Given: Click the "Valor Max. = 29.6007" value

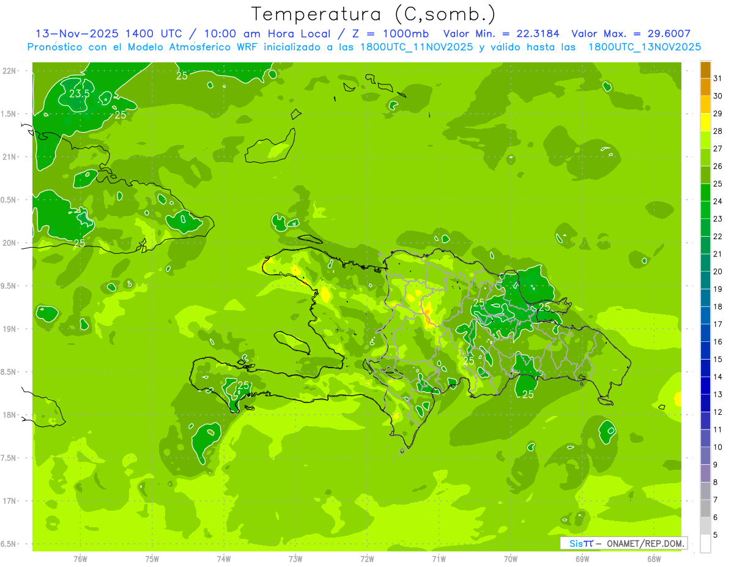Looking at the screenshot, I should pyautogui.click(x=631, y=34).
